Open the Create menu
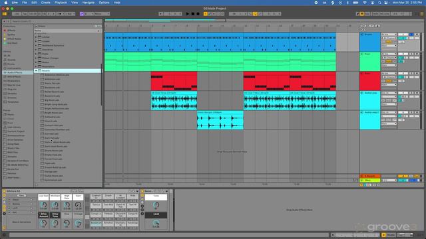Screen dimensions: 426x239 [46, 3]
